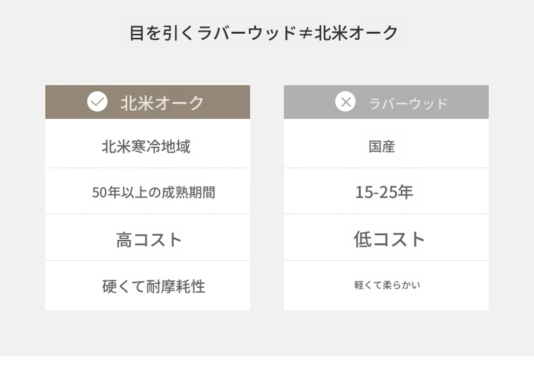Select the 15-25年 row
Viewport: 534px width, 373px height.
click(386, 191)
